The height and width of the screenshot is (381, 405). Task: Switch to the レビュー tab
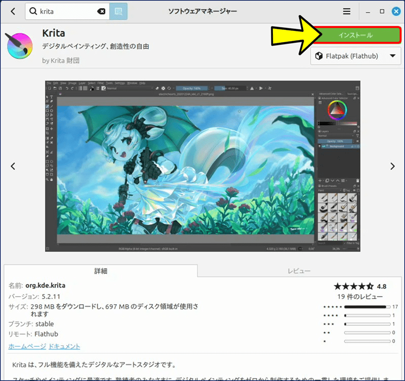pos(299,271)
